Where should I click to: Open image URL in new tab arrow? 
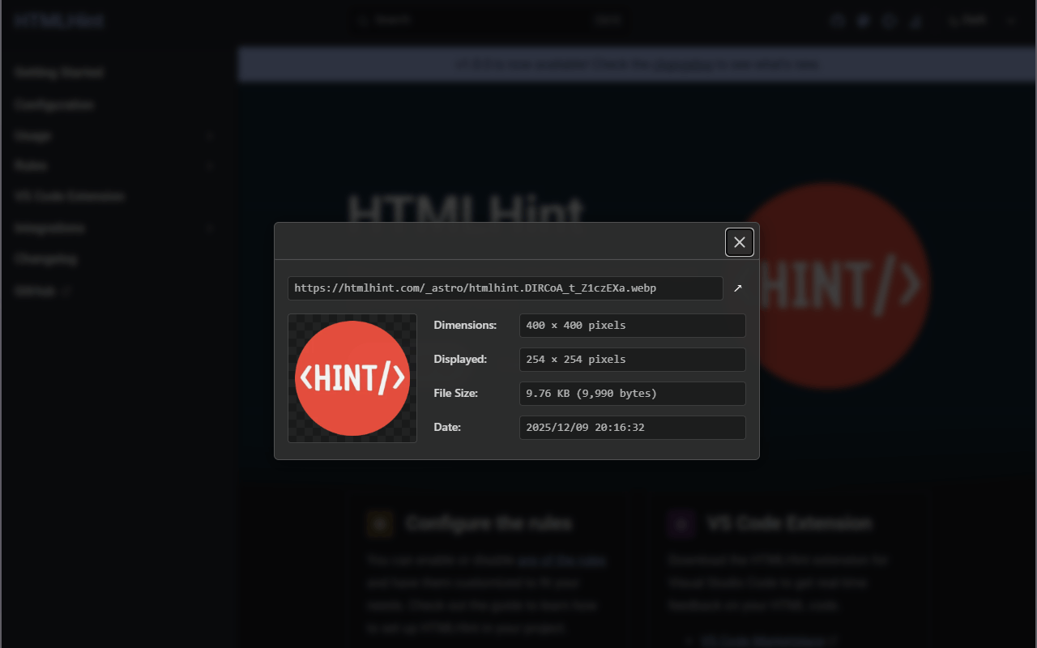coord(738,288)
